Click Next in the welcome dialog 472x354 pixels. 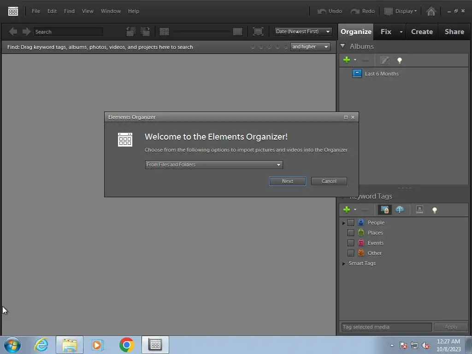pyautogui.click(x=288, y=181)
